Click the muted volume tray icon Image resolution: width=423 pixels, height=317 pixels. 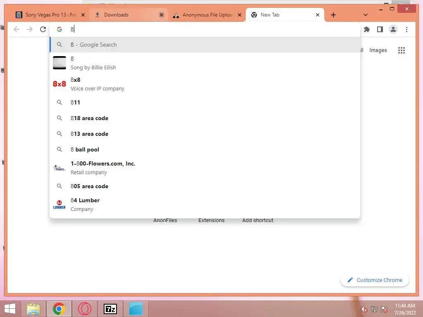364,309
